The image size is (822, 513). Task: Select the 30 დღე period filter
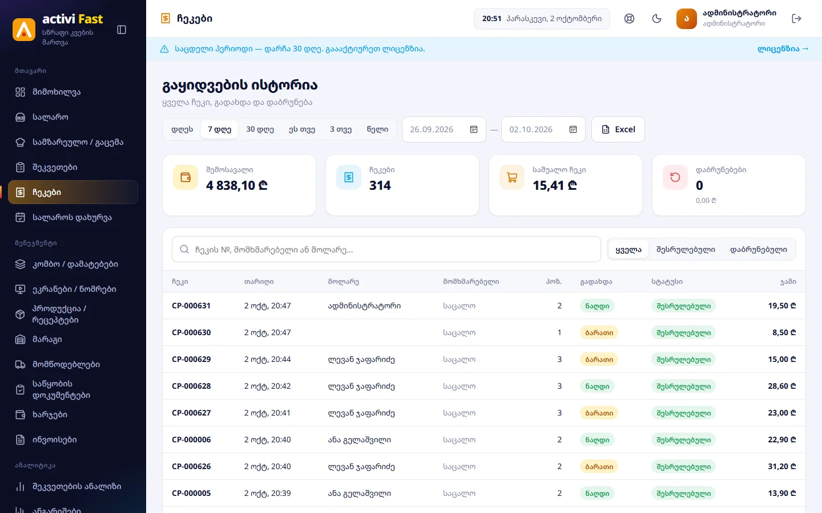(x=260, y=129)
